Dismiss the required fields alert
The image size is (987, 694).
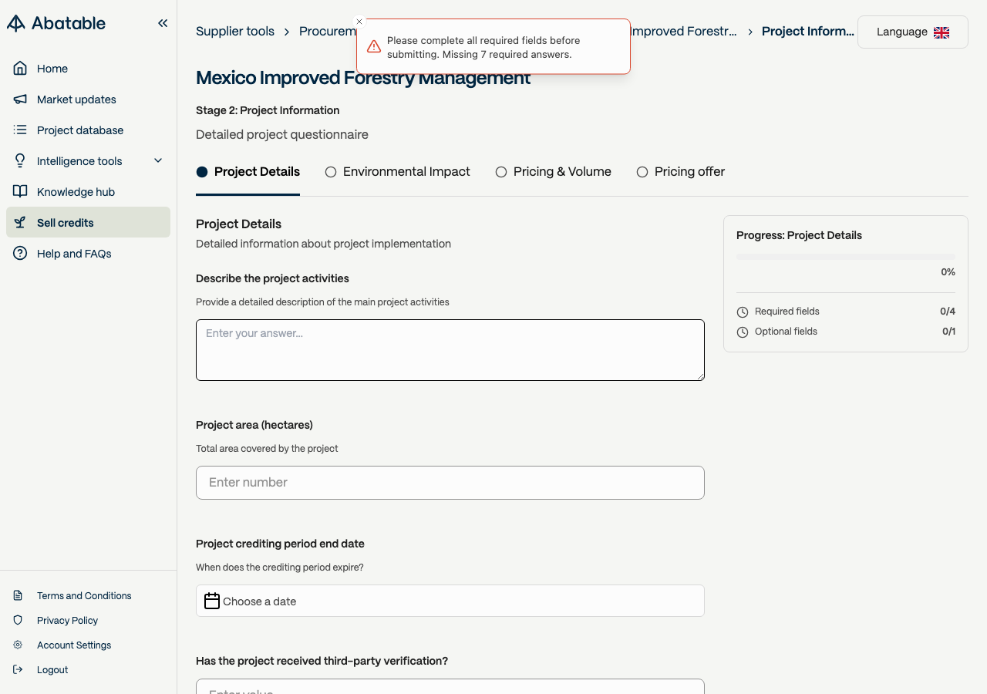359,22
